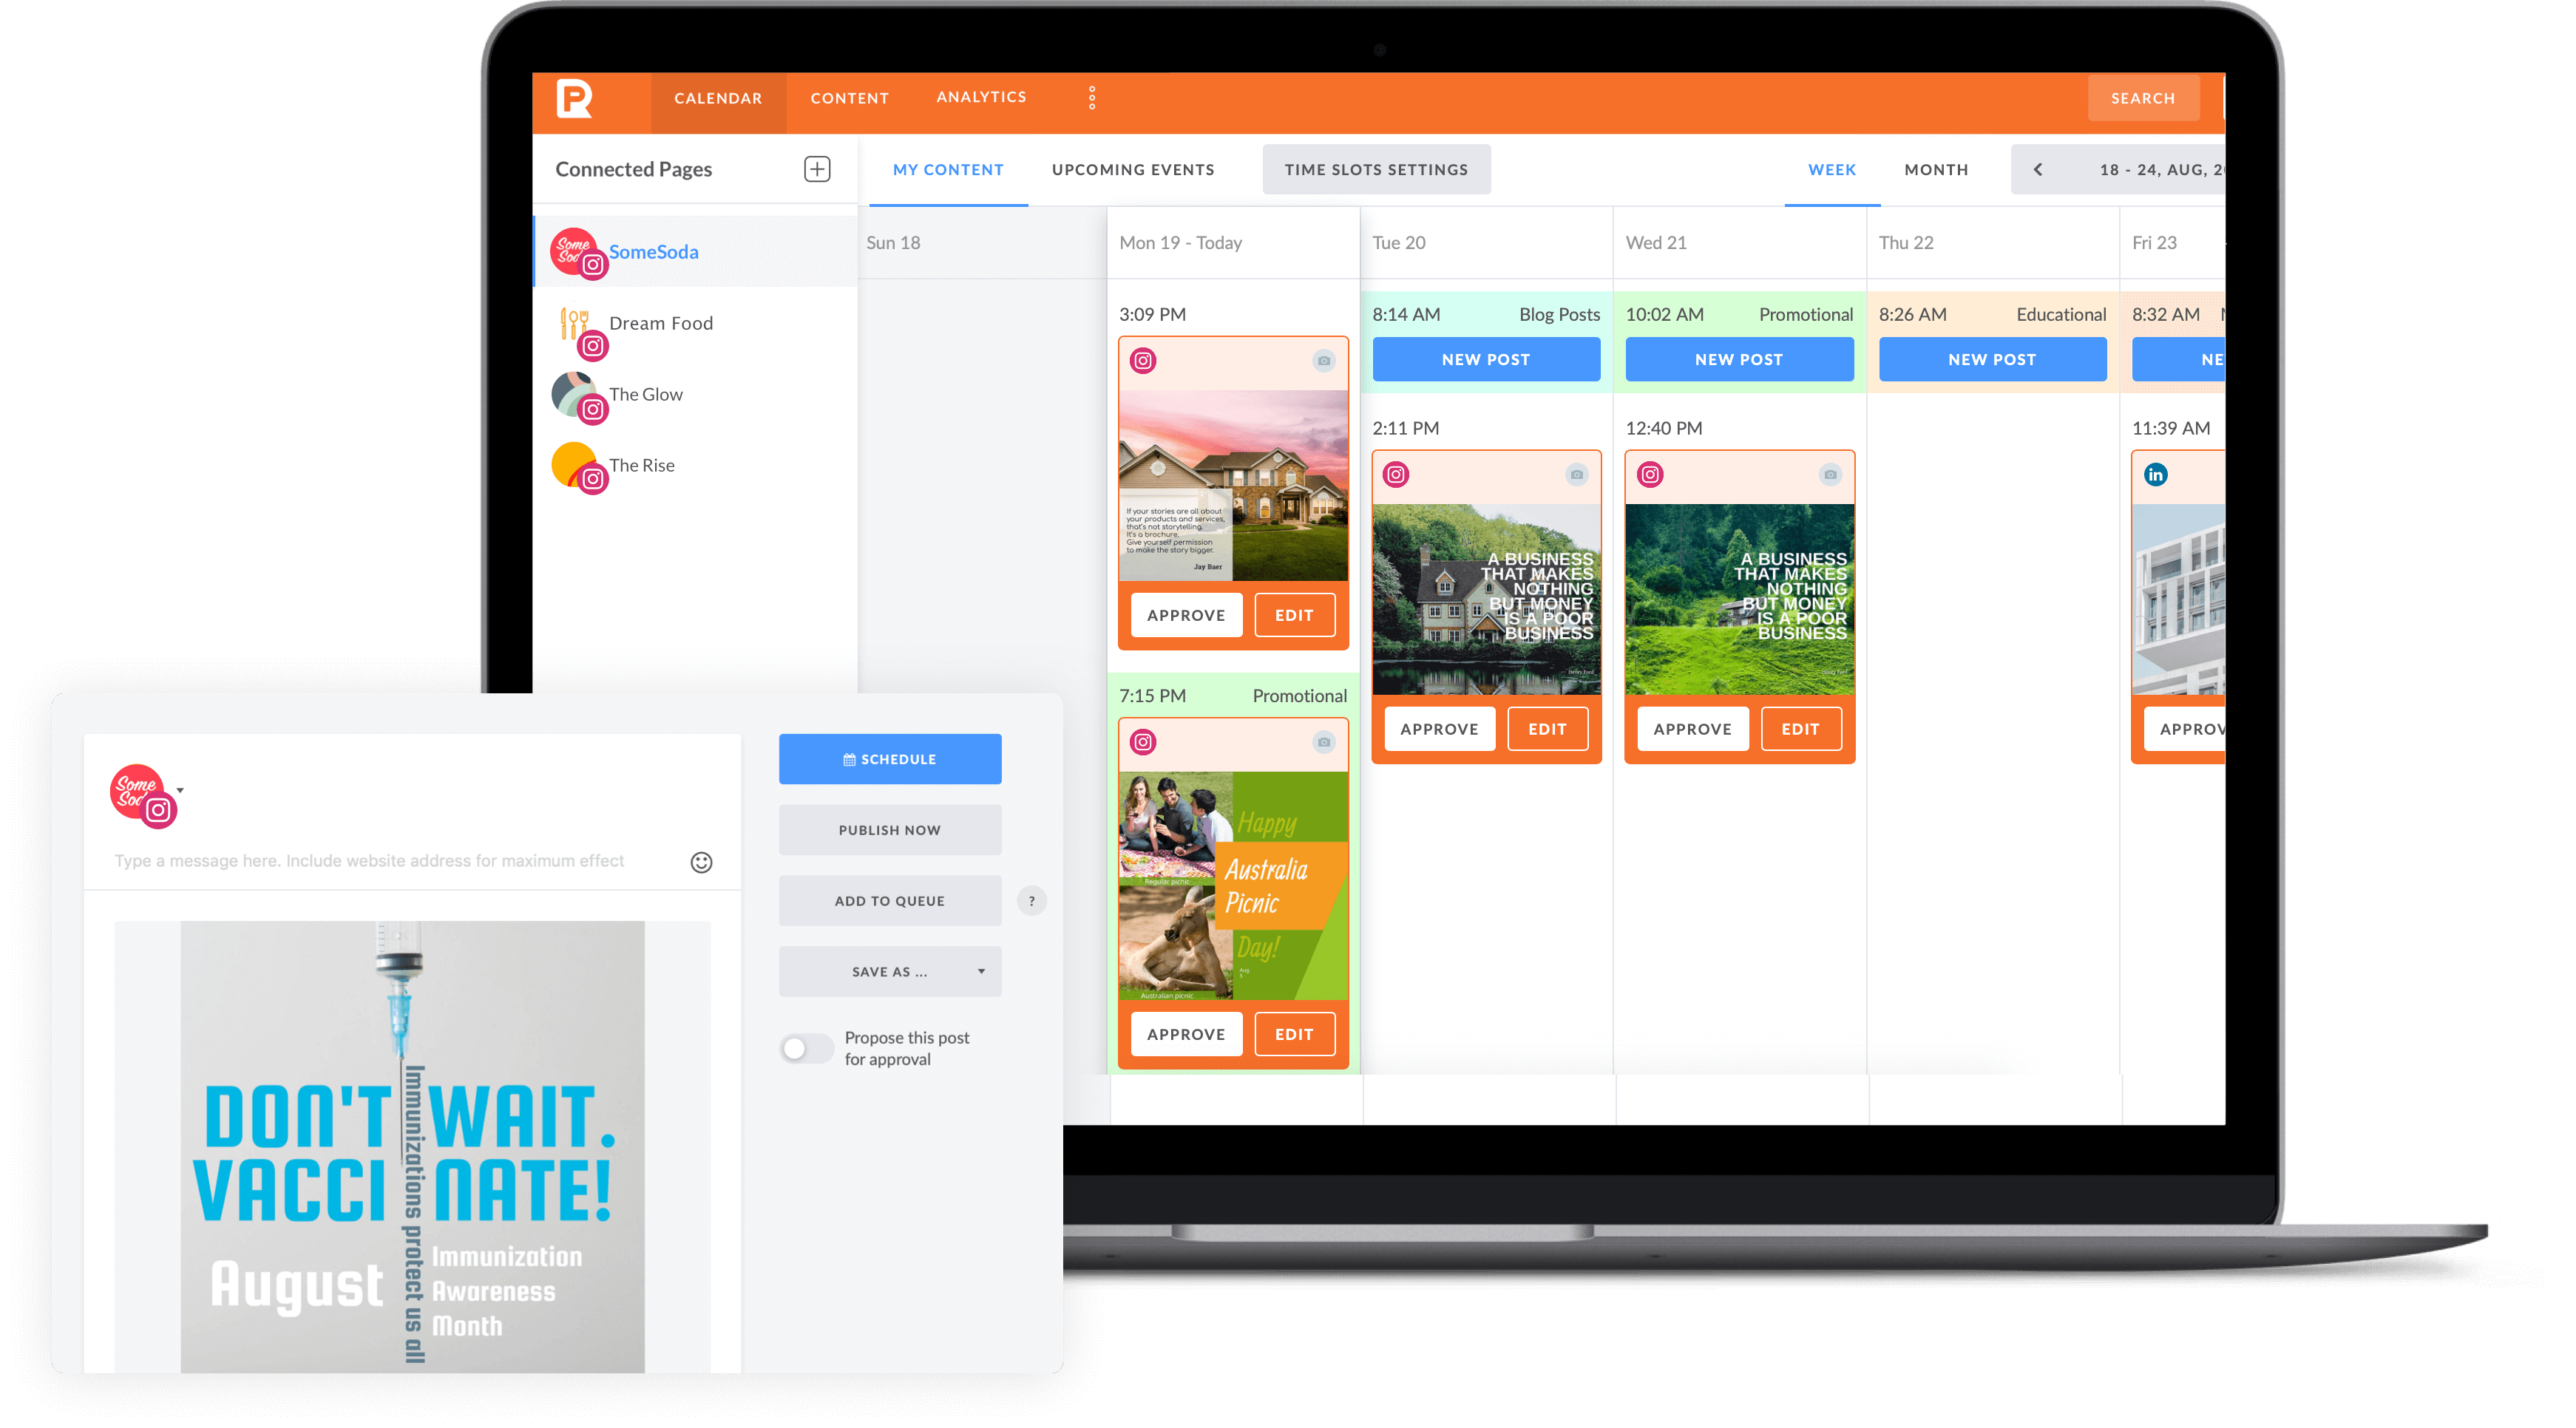The width and height of the screenshot is (2576, 1428).
Task: Select the ANALYTICS tab in the top nav
Action: tap(981, 98)
